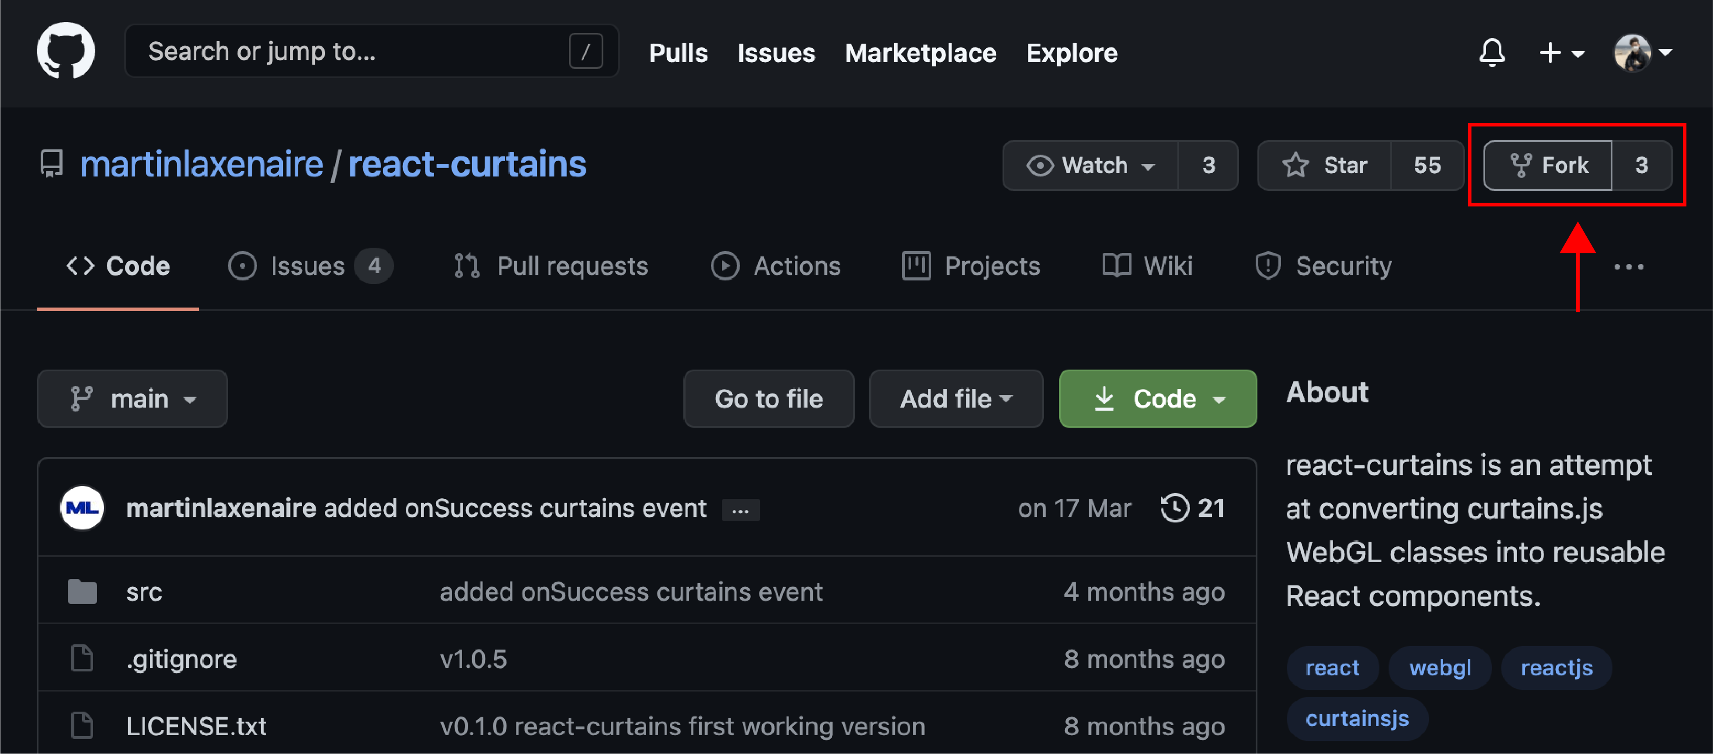Expand the commit message ellipsis
This screenshot has width=1713, height=754.
(740, 510)
